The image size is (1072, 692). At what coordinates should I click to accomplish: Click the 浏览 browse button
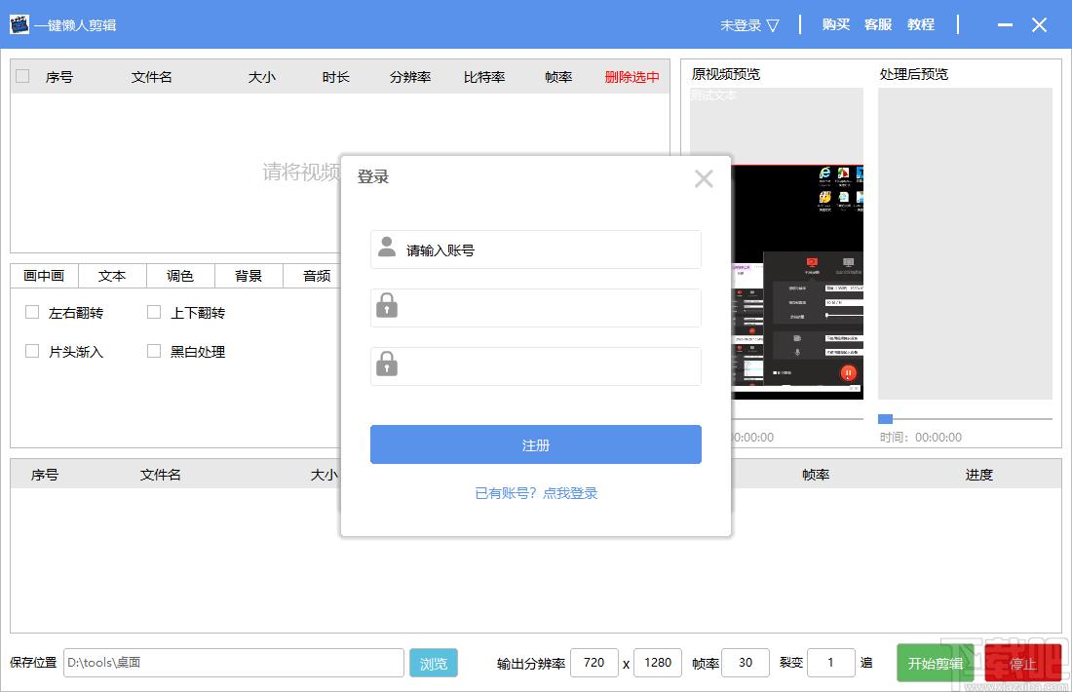pyautogui.click(x=434, y=664)
